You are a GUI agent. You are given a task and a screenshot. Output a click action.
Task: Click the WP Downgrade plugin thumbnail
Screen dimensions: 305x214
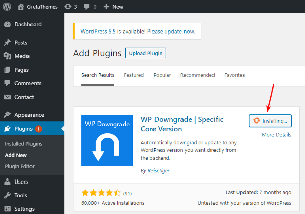pos(107,140)
